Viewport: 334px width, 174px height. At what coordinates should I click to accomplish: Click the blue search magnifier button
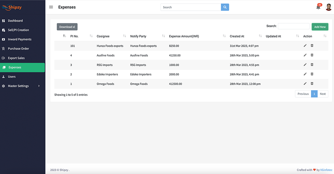[225, 7]
